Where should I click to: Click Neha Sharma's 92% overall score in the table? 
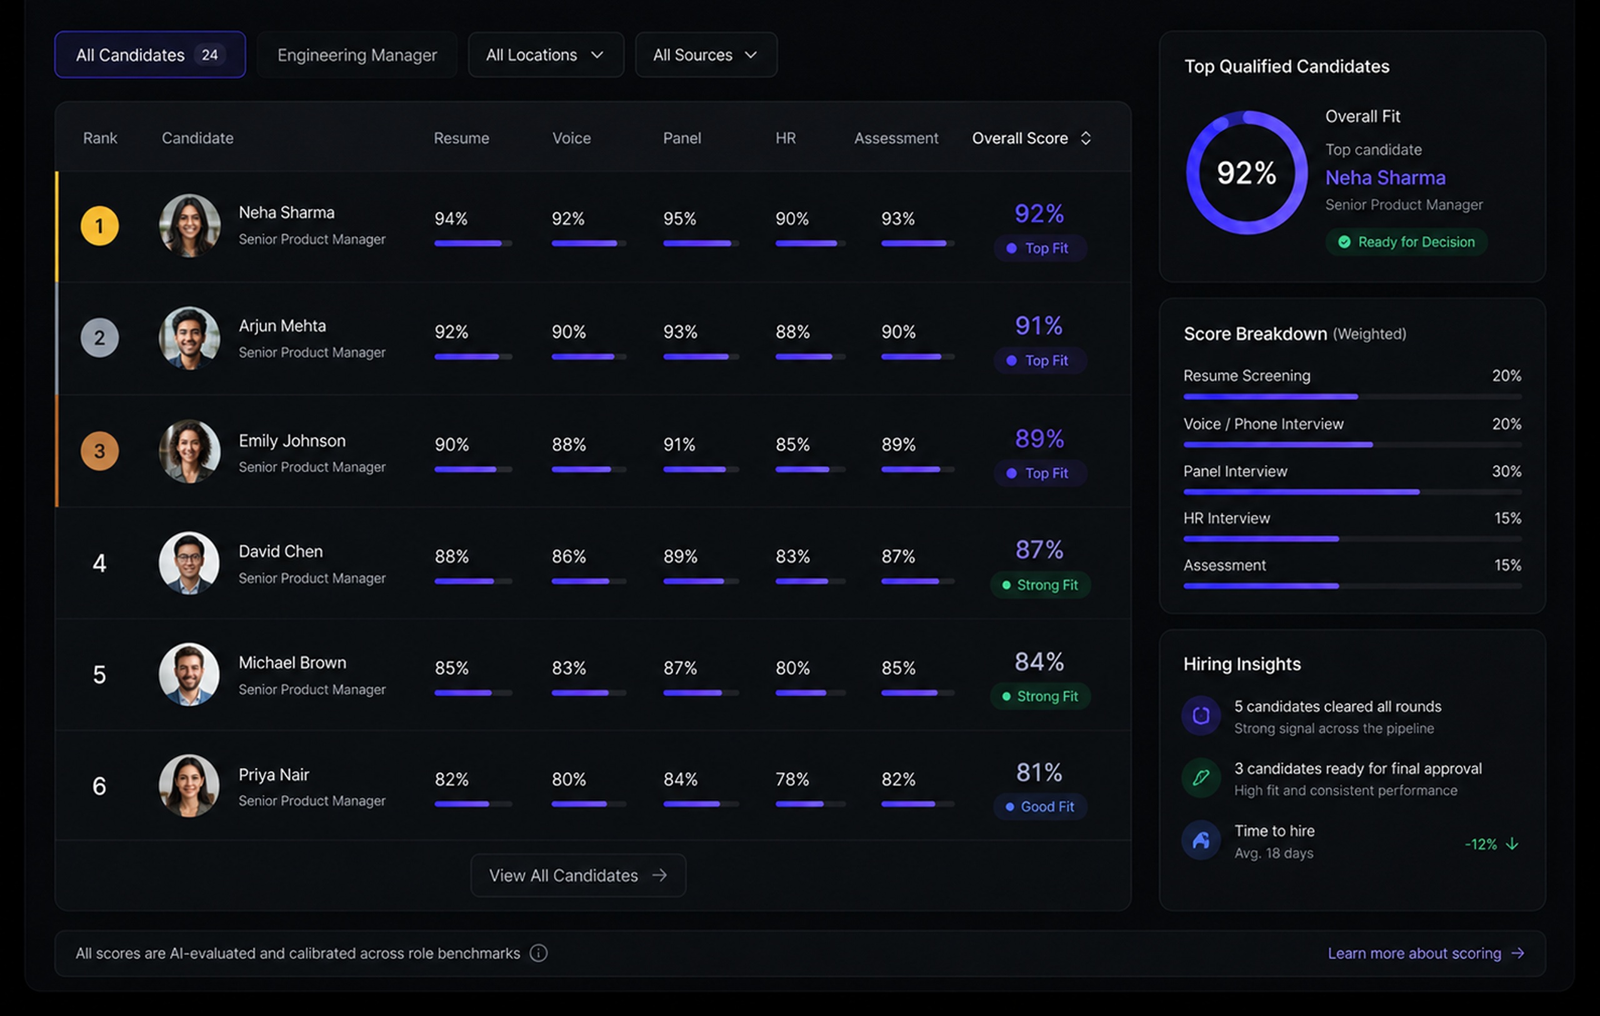(1039, 213)
